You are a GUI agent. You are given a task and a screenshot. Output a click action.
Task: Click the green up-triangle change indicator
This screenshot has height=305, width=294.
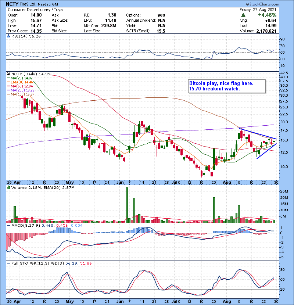coord(243,15)
